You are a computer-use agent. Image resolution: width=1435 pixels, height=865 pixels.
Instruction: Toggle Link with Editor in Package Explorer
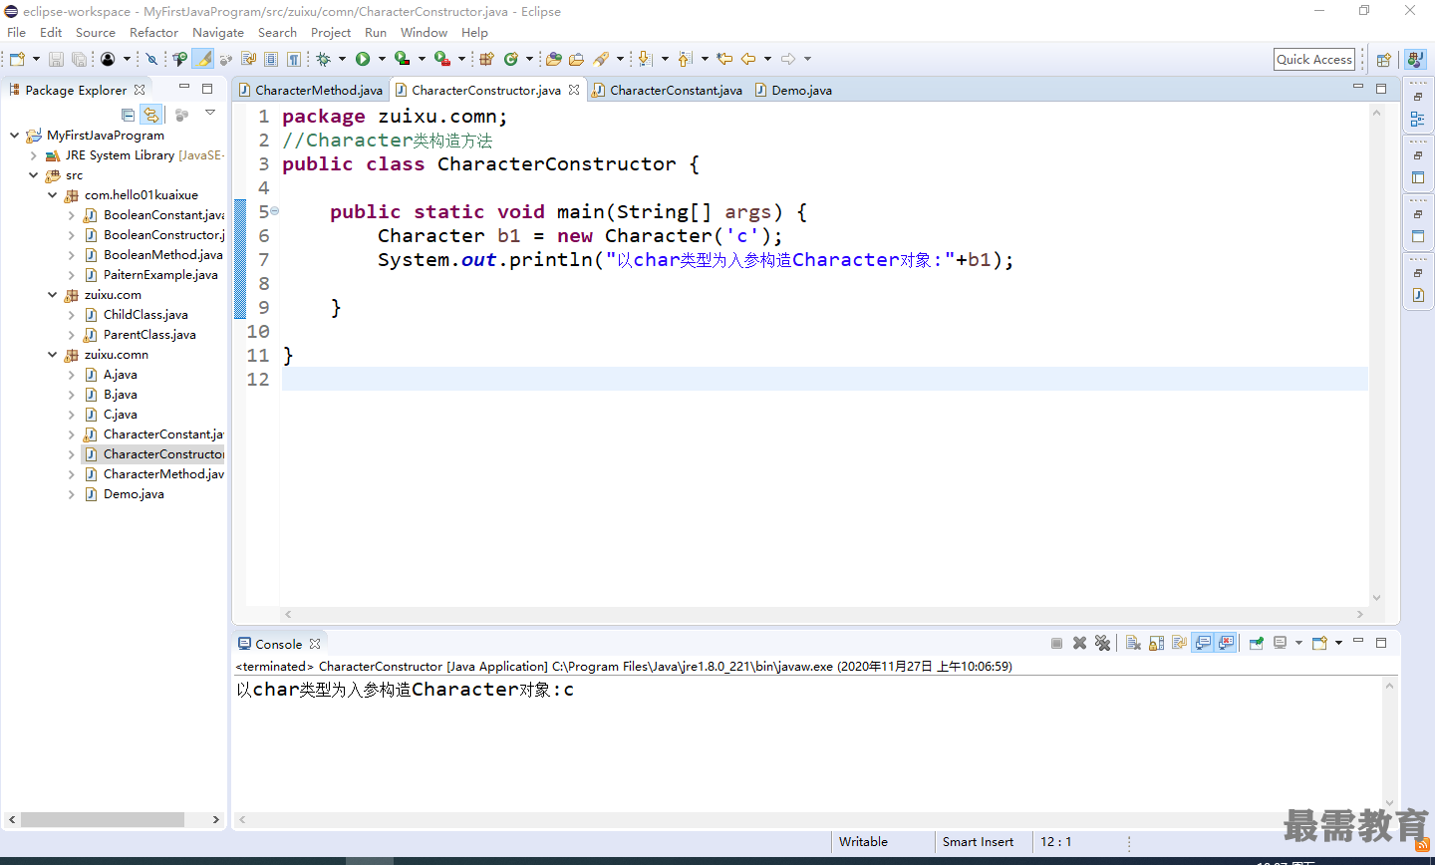pos(150,115)
